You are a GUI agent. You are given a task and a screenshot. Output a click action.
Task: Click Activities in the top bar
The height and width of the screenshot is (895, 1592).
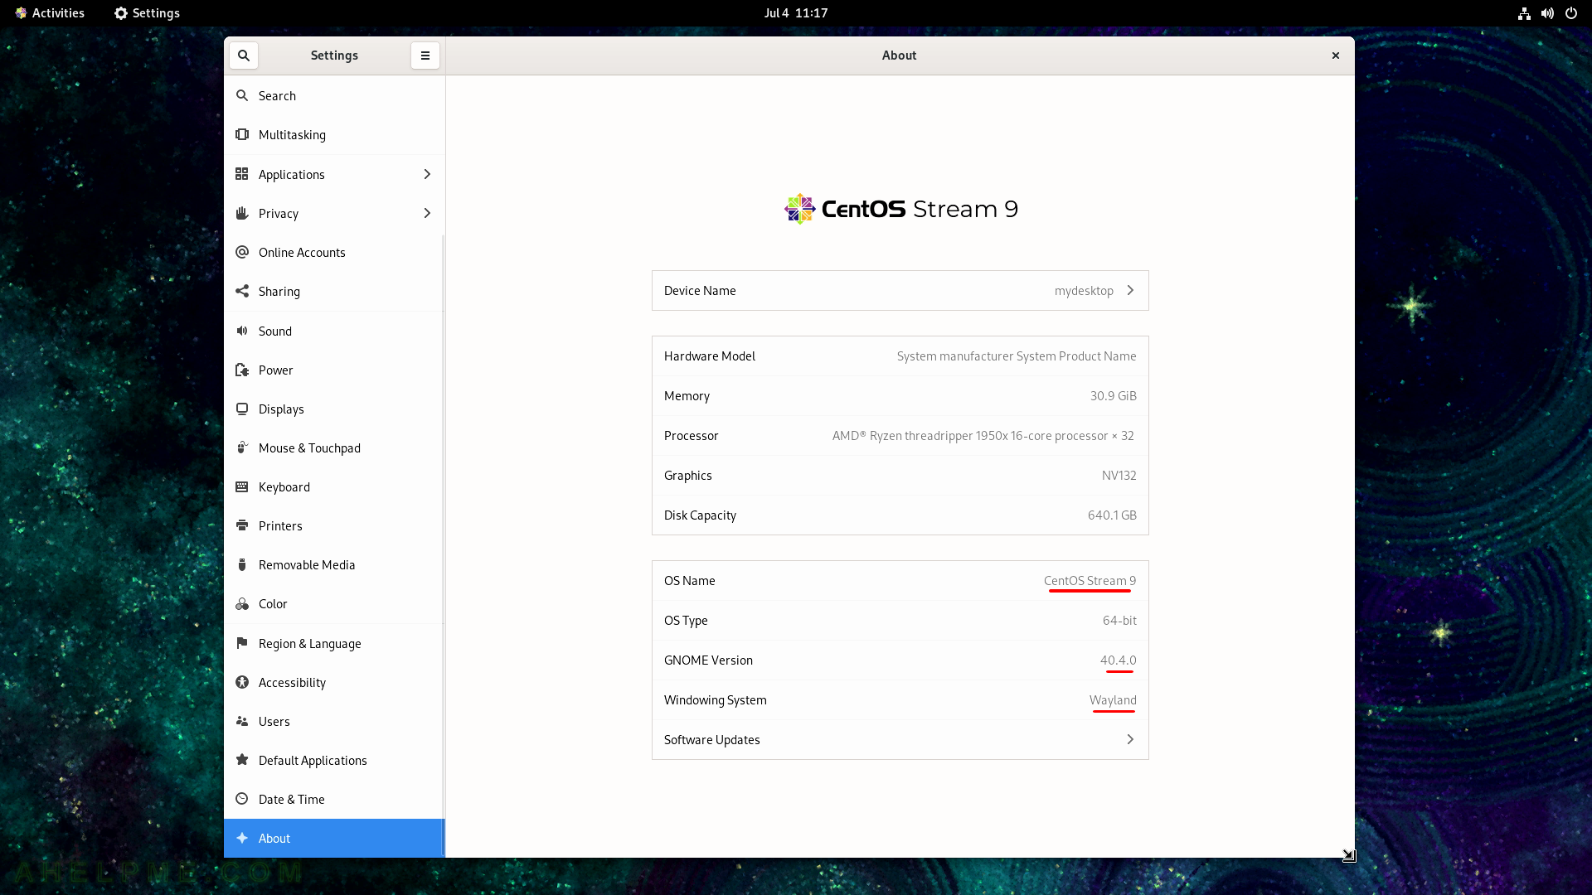50,13
